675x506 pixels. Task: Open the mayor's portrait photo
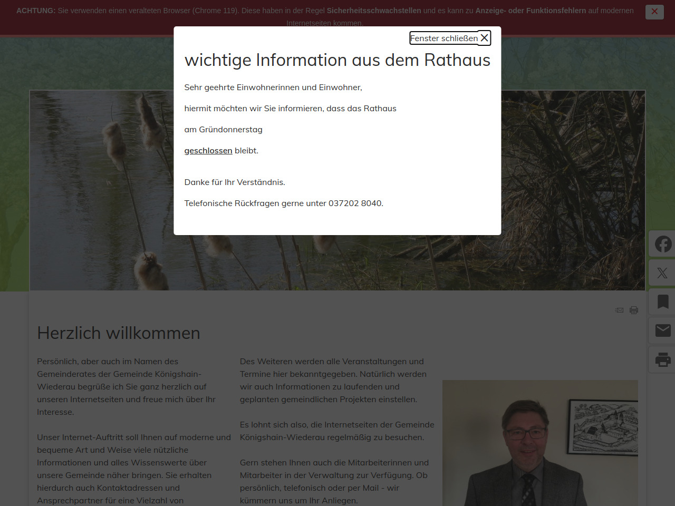point(540,443)
